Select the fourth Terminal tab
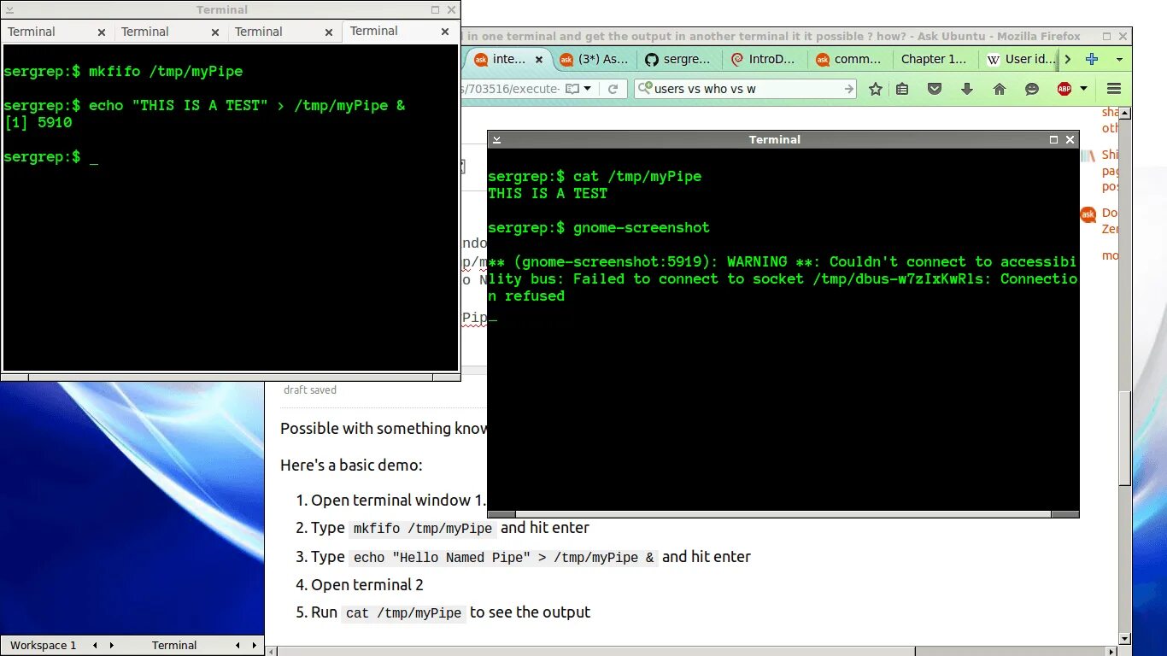 373,31
